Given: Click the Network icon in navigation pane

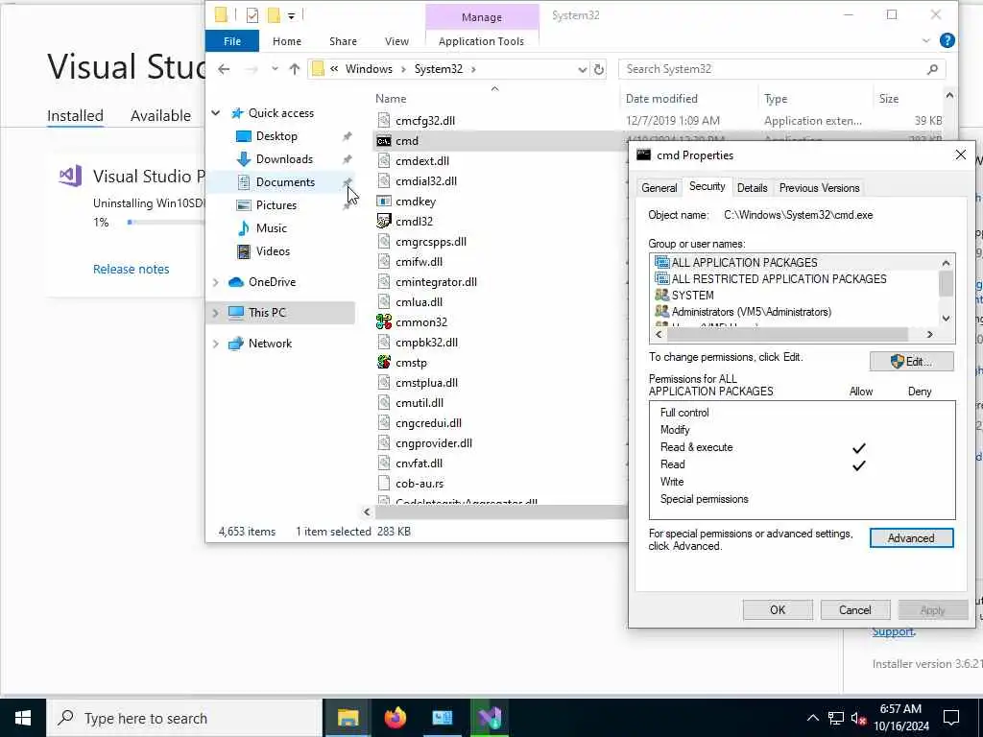Looking at the screenshot, I should tap(236, 344).
